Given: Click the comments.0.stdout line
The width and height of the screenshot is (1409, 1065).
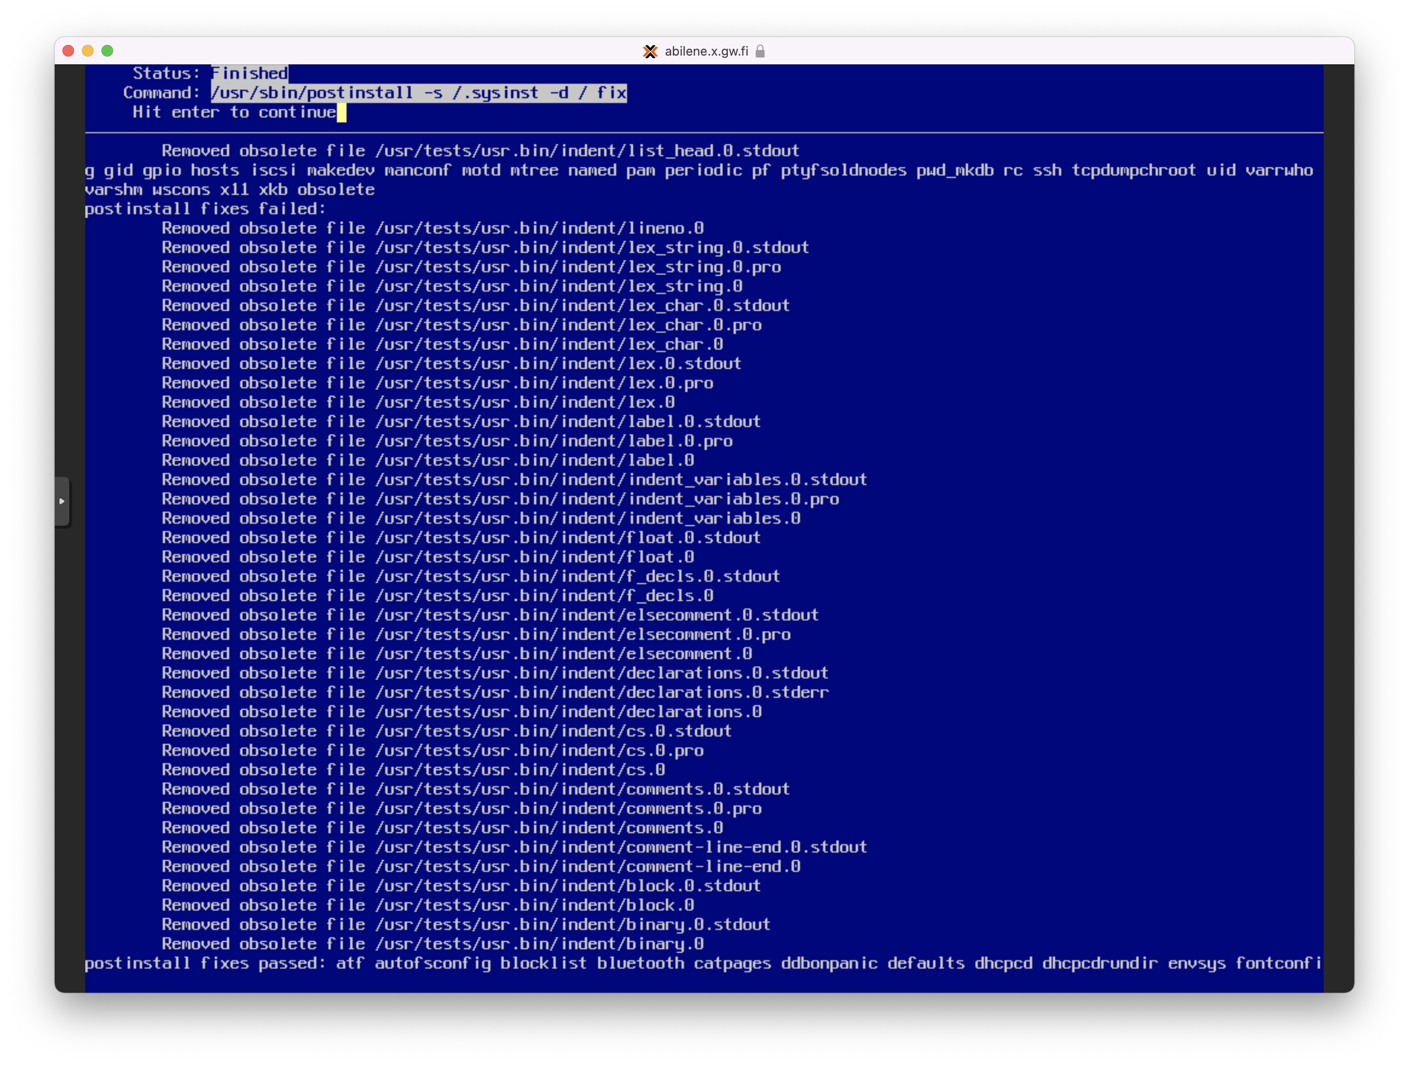Looking at the screenshot, I should point(476,789).
